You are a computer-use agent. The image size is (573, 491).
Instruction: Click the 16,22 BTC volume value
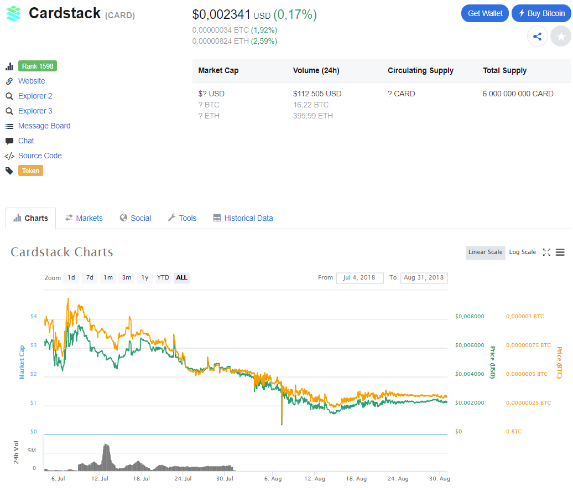pyautogui.click(x=311, y=105)
